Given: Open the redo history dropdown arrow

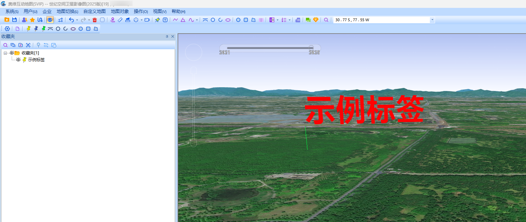Looking at the screenshot, I should pos(89,20).
